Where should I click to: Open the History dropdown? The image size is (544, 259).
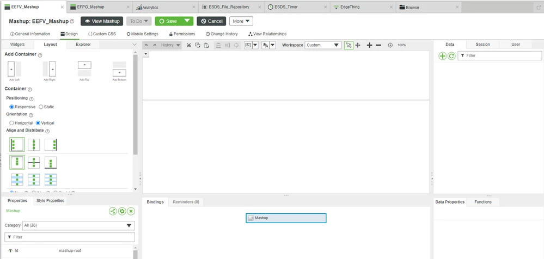[170, 45]
